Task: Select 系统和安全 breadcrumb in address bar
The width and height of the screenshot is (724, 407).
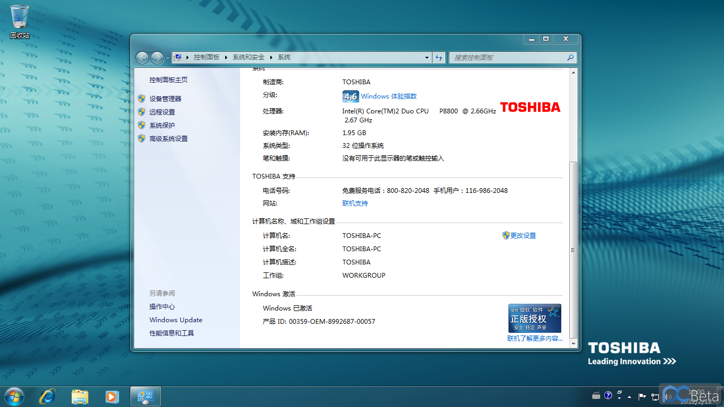Action: [x=249, y=57]
